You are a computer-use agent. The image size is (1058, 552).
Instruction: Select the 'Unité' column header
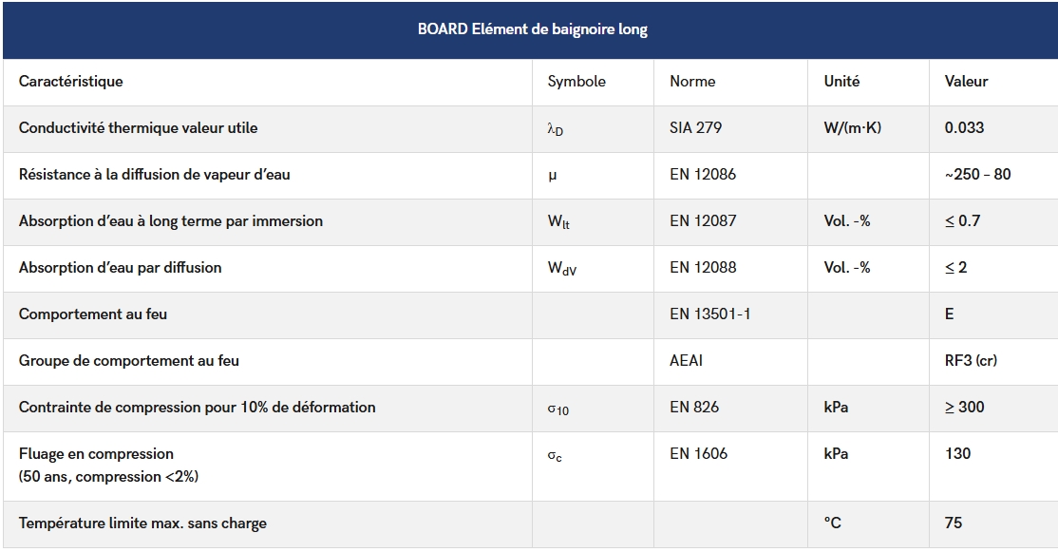[841, 82]
